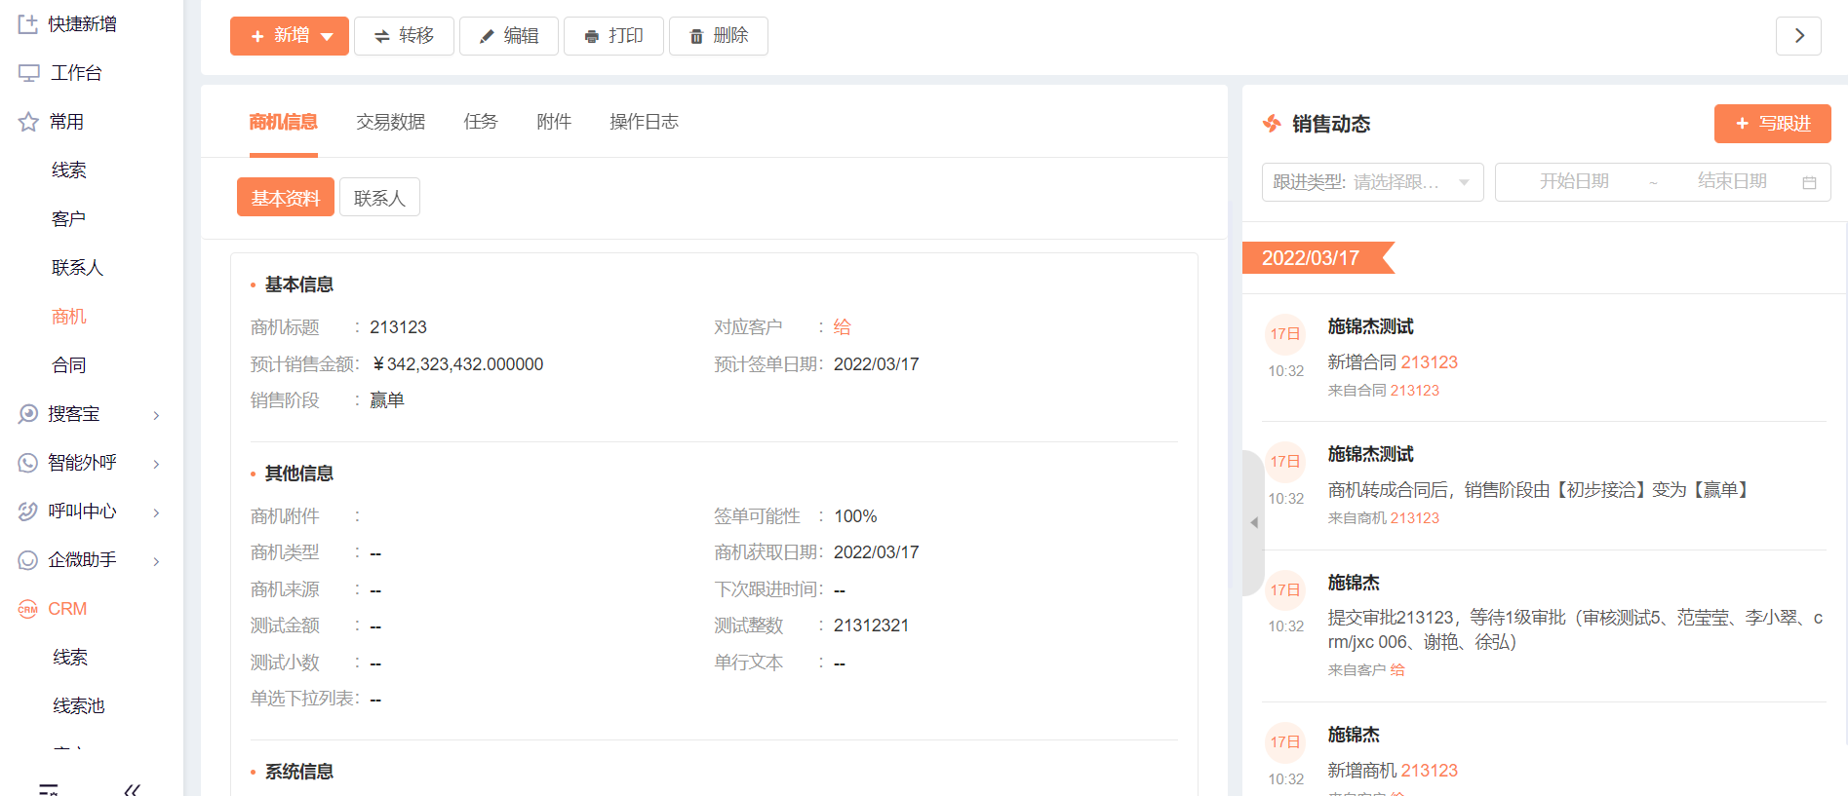Open 线索 under CRM in sidebar
The width and height of the screenshot is (1848, 796).
click(70, 658)
